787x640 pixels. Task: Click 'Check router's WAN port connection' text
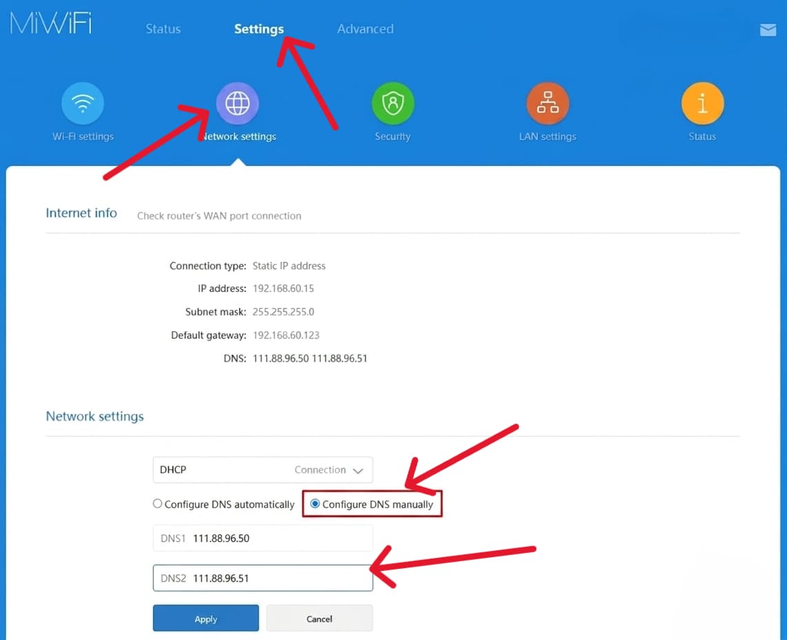[219, 216]
